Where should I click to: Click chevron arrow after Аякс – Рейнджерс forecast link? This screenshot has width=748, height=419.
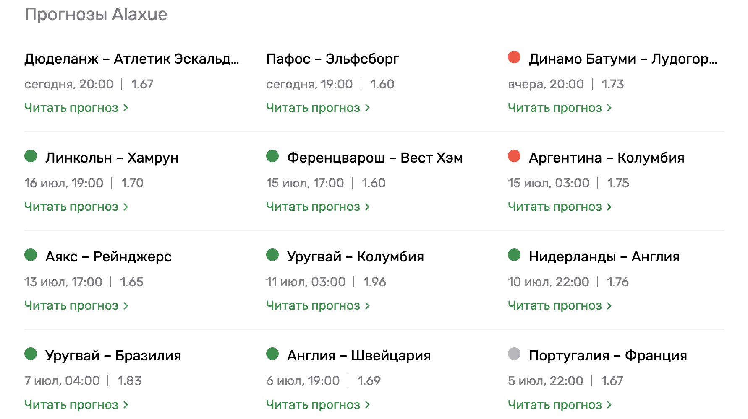click(x=126, y=306)
